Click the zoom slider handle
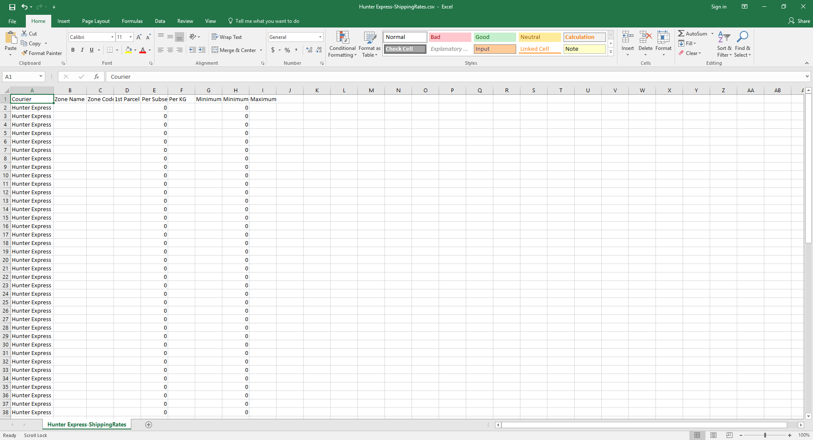813x440 pixels. (765, 435)
